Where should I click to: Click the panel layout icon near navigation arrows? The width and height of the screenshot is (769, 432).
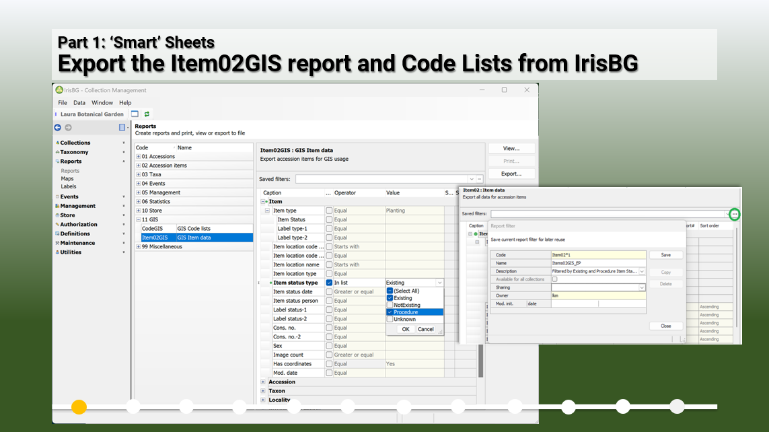122,127
